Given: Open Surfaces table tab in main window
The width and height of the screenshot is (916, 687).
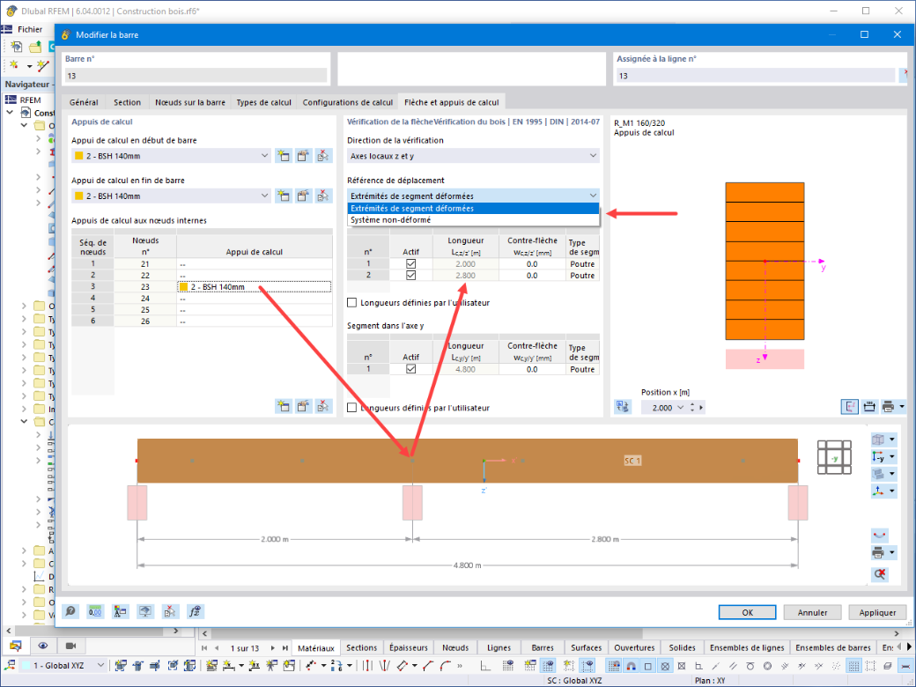Looking at the screenshot, I should 586,648.
